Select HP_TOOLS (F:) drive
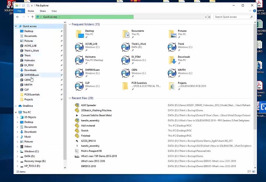This screenshot has height=182, width=266. (x=32, y=166)
